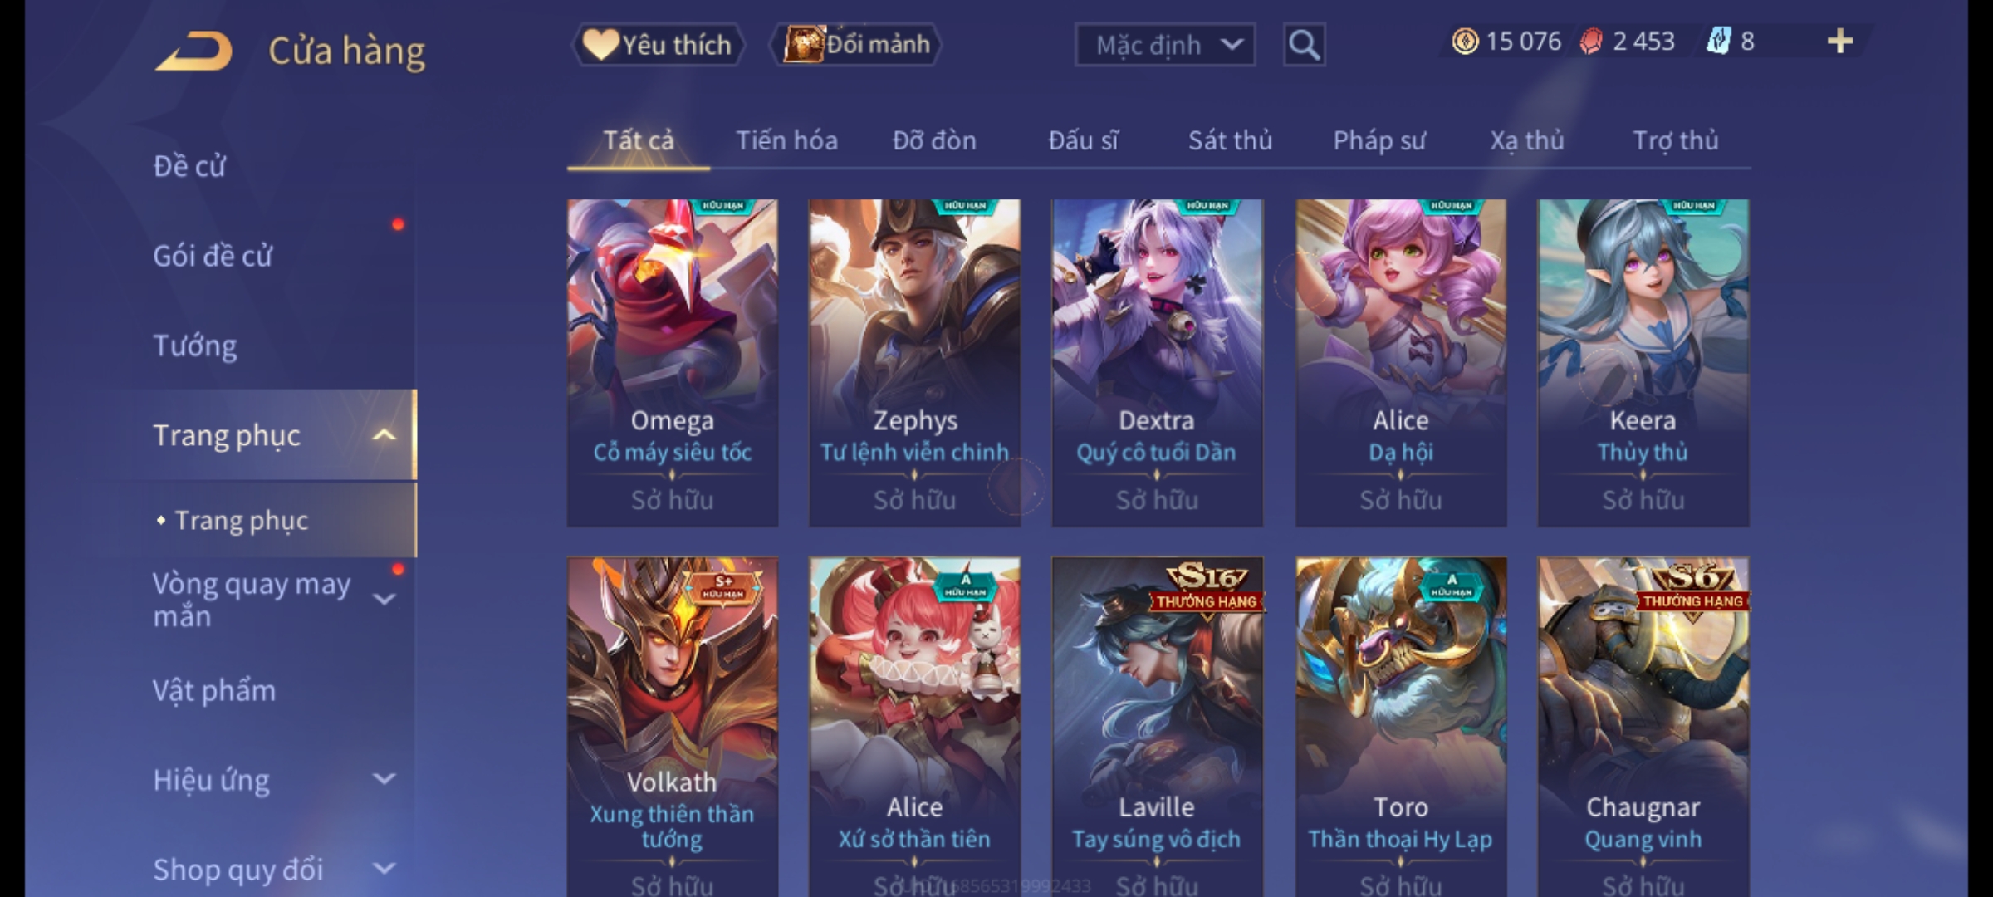Open the Omega Cỗ máy siêu tốc skin card
The height and width of the screenshot is (897, 1993).
pos(673,363)
